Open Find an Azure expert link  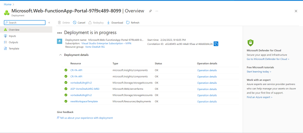(x=259, y=97)
